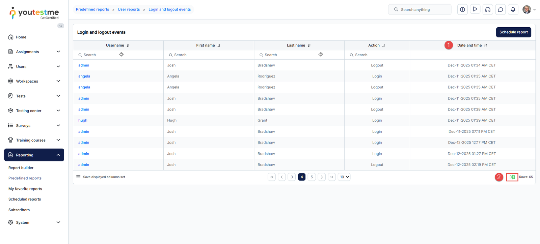Go to page 5 of results
540x244 pixels.
click(x=312, y=177)
